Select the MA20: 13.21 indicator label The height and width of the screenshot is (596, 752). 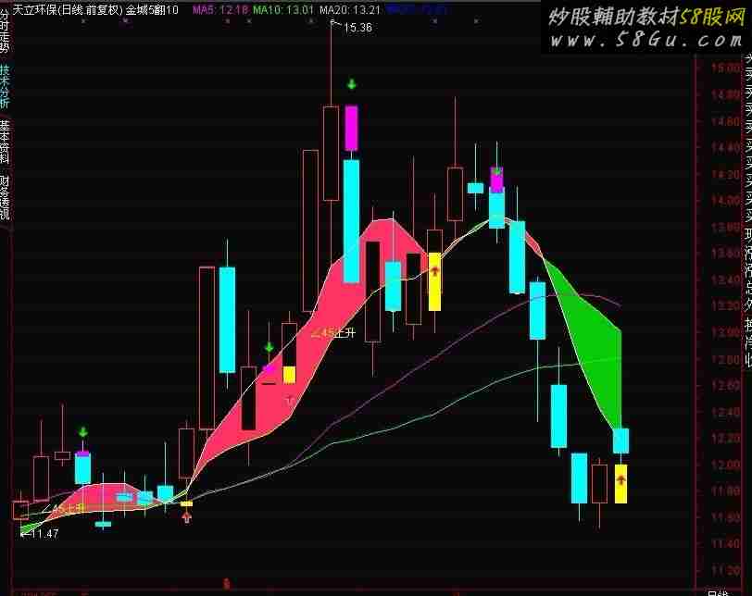[350, 9]
